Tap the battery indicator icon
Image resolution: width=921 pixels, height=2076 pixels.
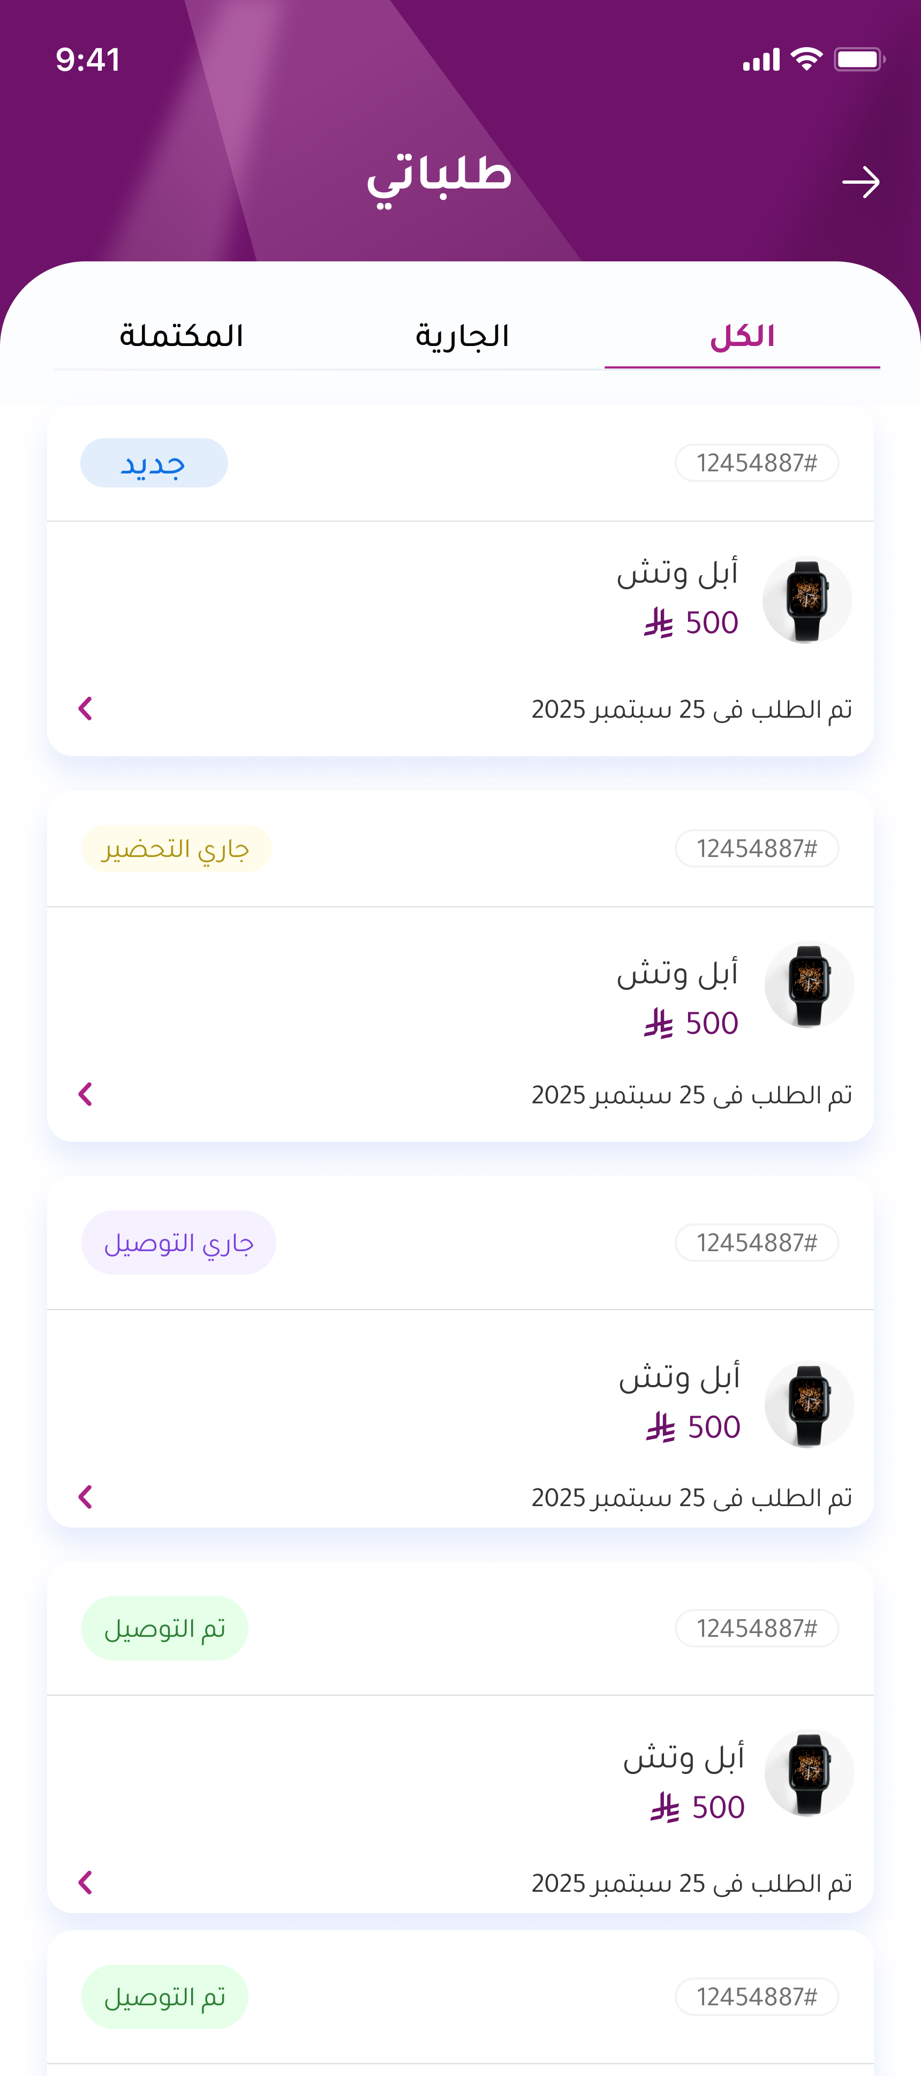859,59
